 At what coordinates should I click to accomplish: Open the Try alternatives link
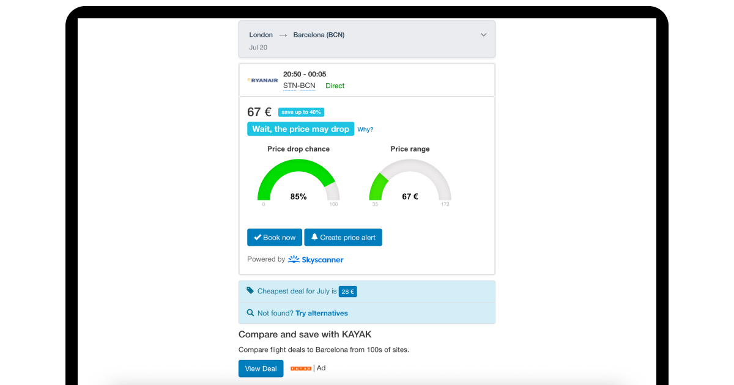pyautogui.click(x=322, y=313)
